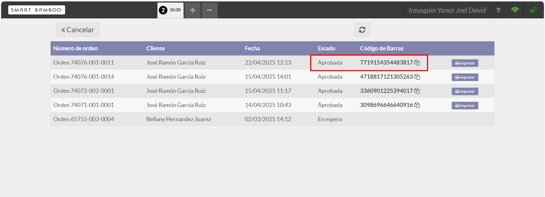Click date 15/04/2025 11:17
545x197 pixels.
click(x=268, y=91)
